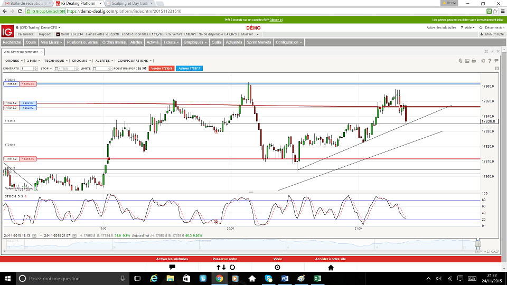Viewport: 507px width, 285px height.
Task: Open the Actualités menu item
Action: click(x=234, y=42)
